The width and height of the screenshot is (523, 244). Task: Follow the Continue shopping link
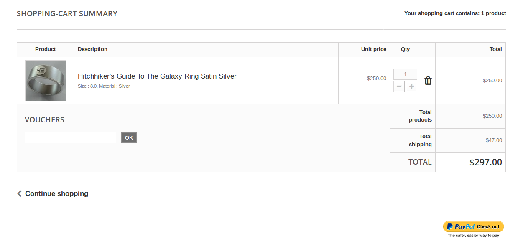[x=56, y=193]
